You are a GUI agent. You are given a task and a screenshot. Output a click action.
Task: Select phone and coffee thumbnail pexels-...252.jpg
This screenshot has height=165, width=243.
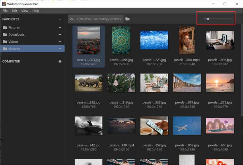coord(154,126)
